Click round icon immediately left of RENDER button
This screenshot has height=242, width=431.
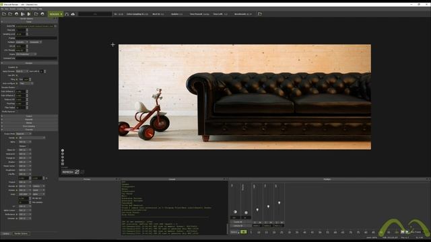coord(42,13)
